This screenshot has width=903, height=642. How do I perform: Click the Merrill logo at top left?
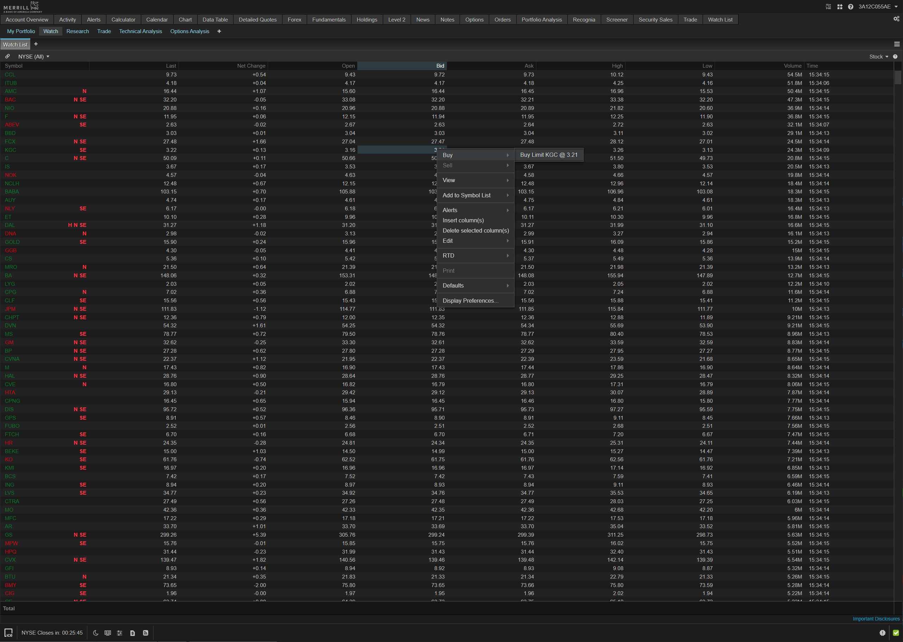click(23, 7)
